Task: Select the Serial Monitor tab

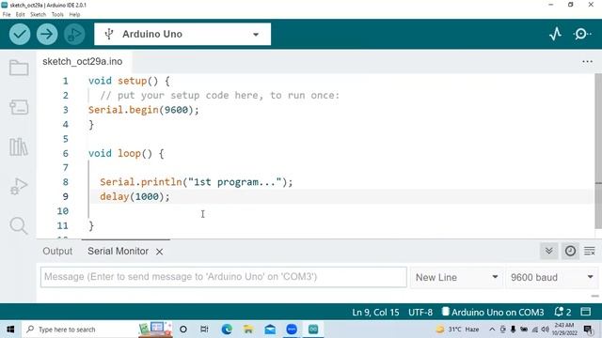Action: pyautogui.click(x=118, y=251)
